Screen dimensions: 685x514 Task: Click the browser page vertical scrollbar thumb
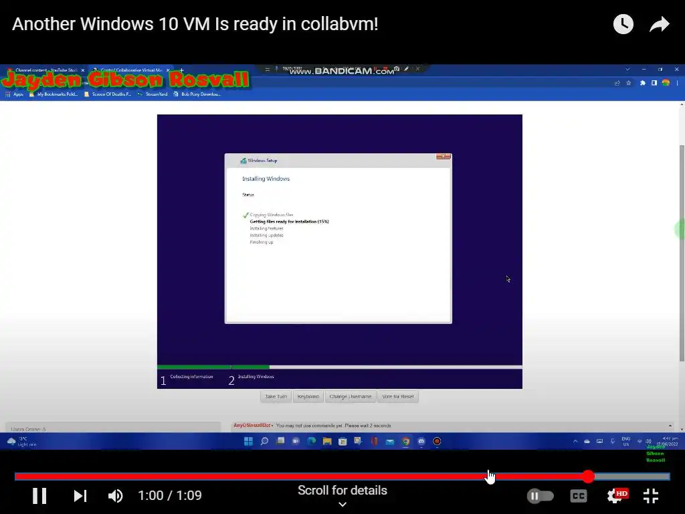tap(682, 252)
